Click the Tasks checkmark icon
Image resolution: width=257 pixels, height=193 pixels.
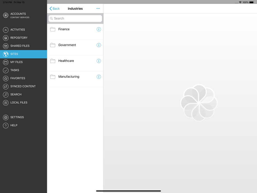(x=6, y=70)
